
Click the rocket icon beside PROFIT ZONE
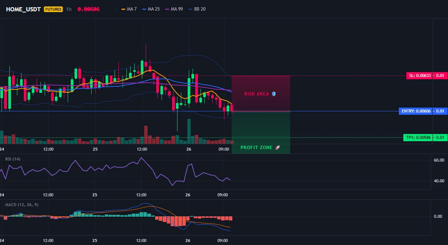[x=277, y=148]
